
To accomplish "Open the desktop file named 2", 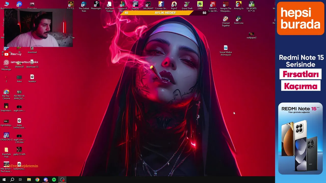I will 6,78.
